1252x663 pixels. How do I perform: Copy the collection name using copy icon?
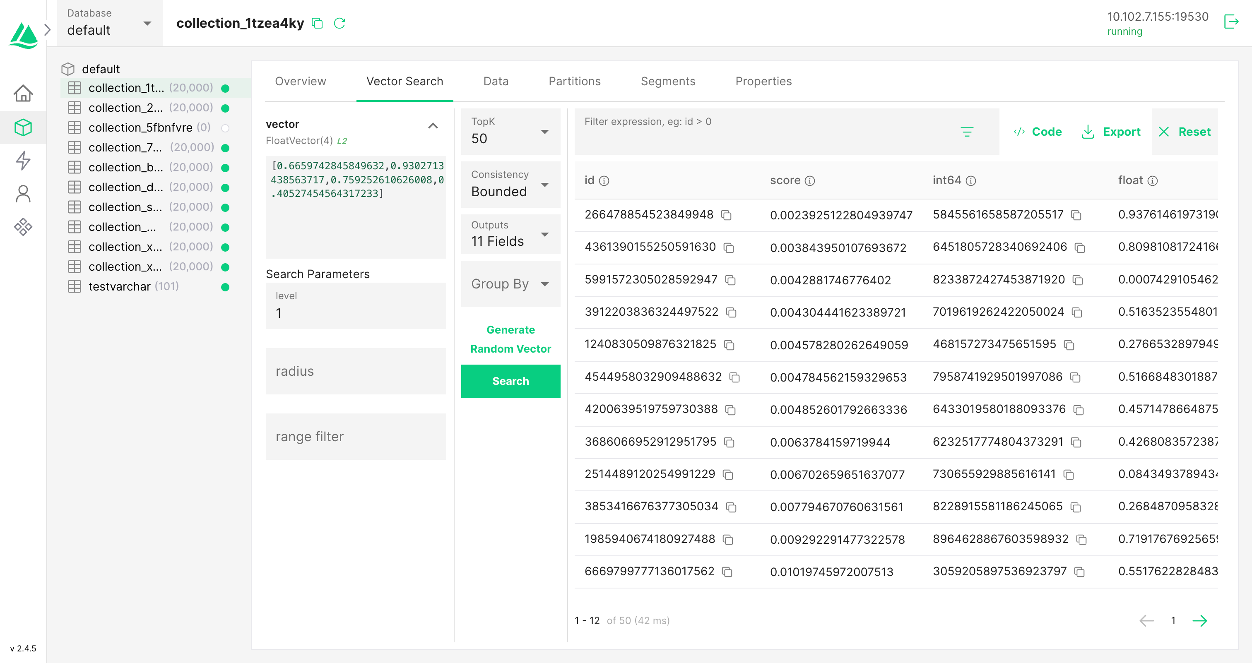[318, 23]
